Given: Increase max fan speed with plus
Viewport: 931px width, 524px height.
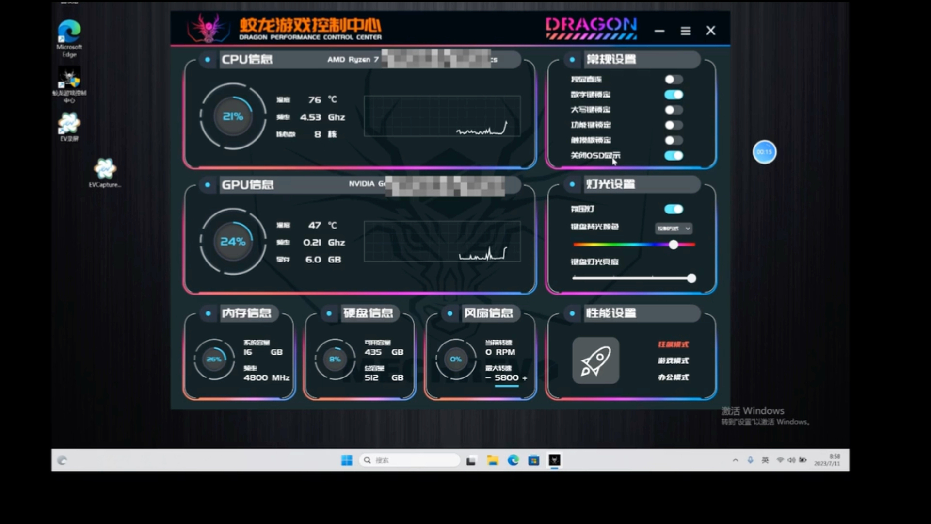Looking at the screenshot, I should [x=525, y=378].
